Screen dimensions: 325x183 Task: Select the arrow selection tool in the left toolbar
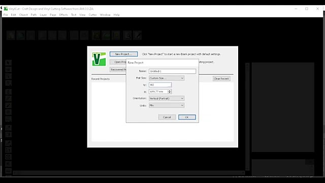pos(8,63)
